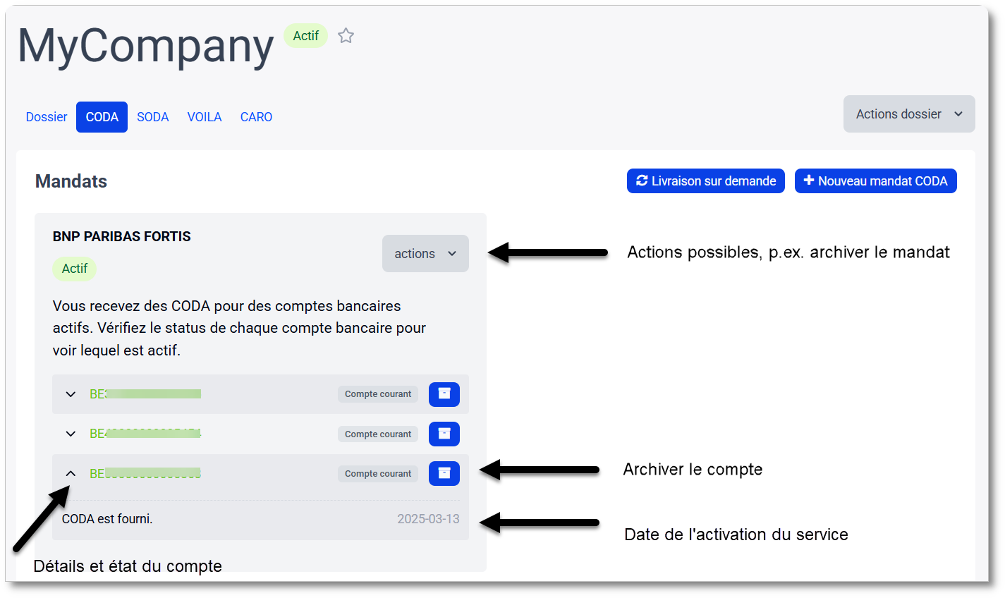The height and width of the screenshot is (598, 1005).
Task: Open the actions dropdown for BNP PARIBAS FORTIS
Action: [425, 253]
